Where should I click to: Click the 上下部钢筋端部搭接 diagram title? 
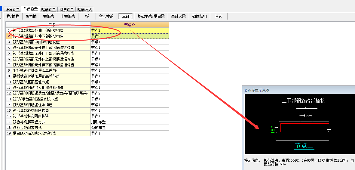(303, 100)
